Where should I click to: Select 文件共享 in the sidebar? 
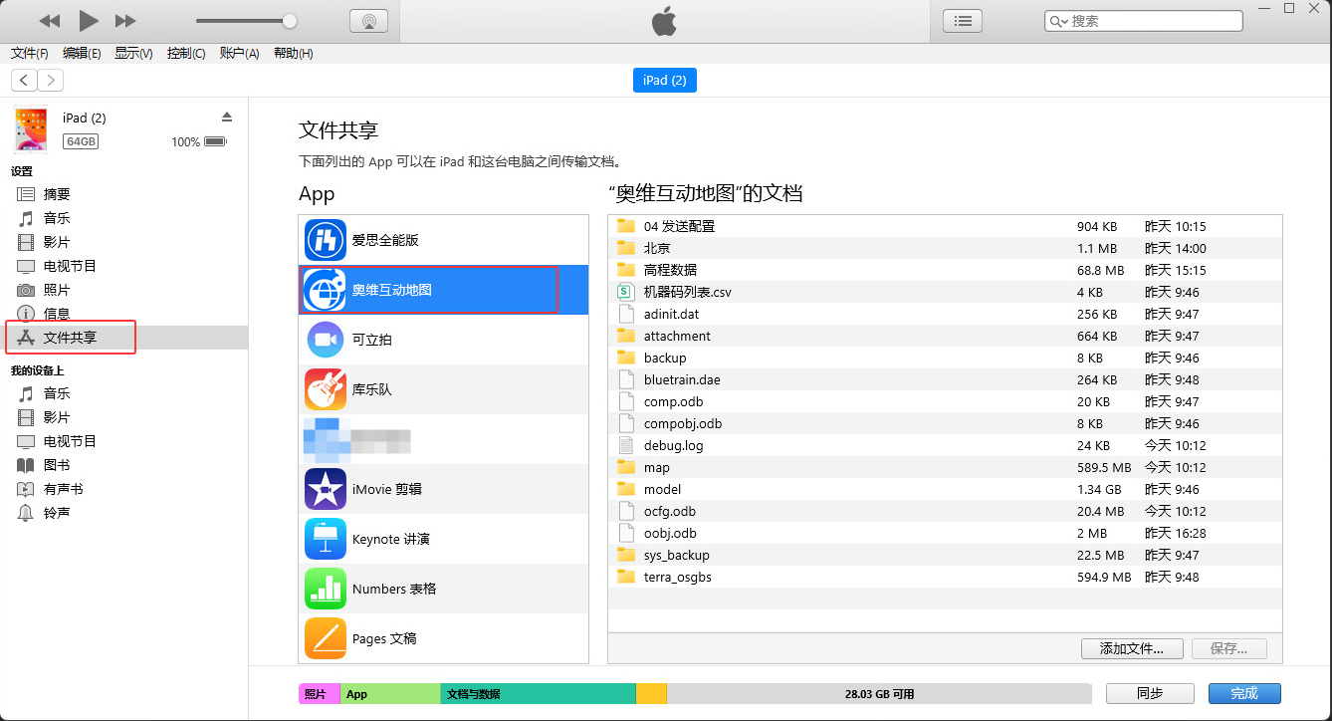pyautogui.click(x=124, y=338)
